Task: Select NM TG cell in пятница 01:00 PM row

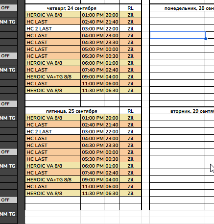Action: click(x=8, y=118)
